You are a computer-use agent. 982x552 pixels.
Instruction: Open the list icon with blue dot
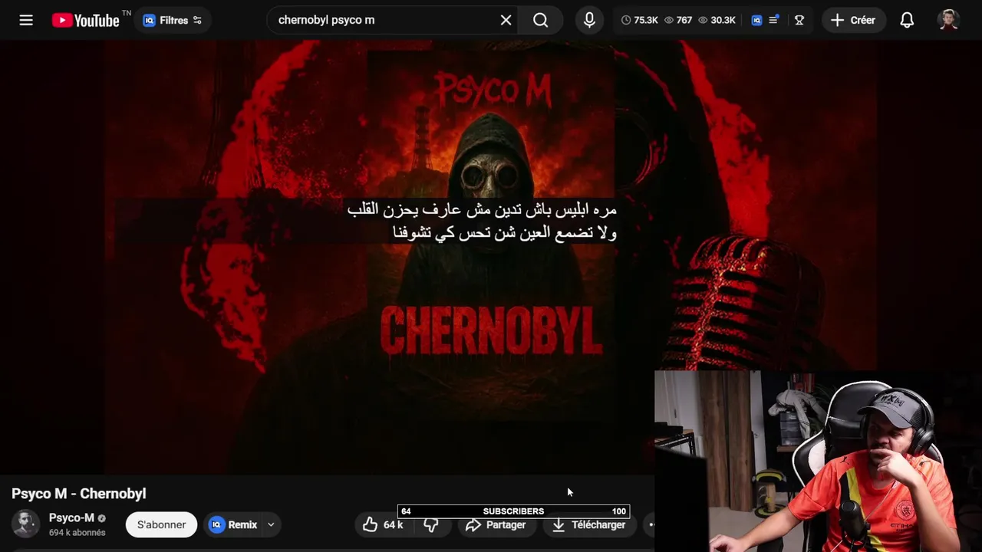(x=774, y=20)
